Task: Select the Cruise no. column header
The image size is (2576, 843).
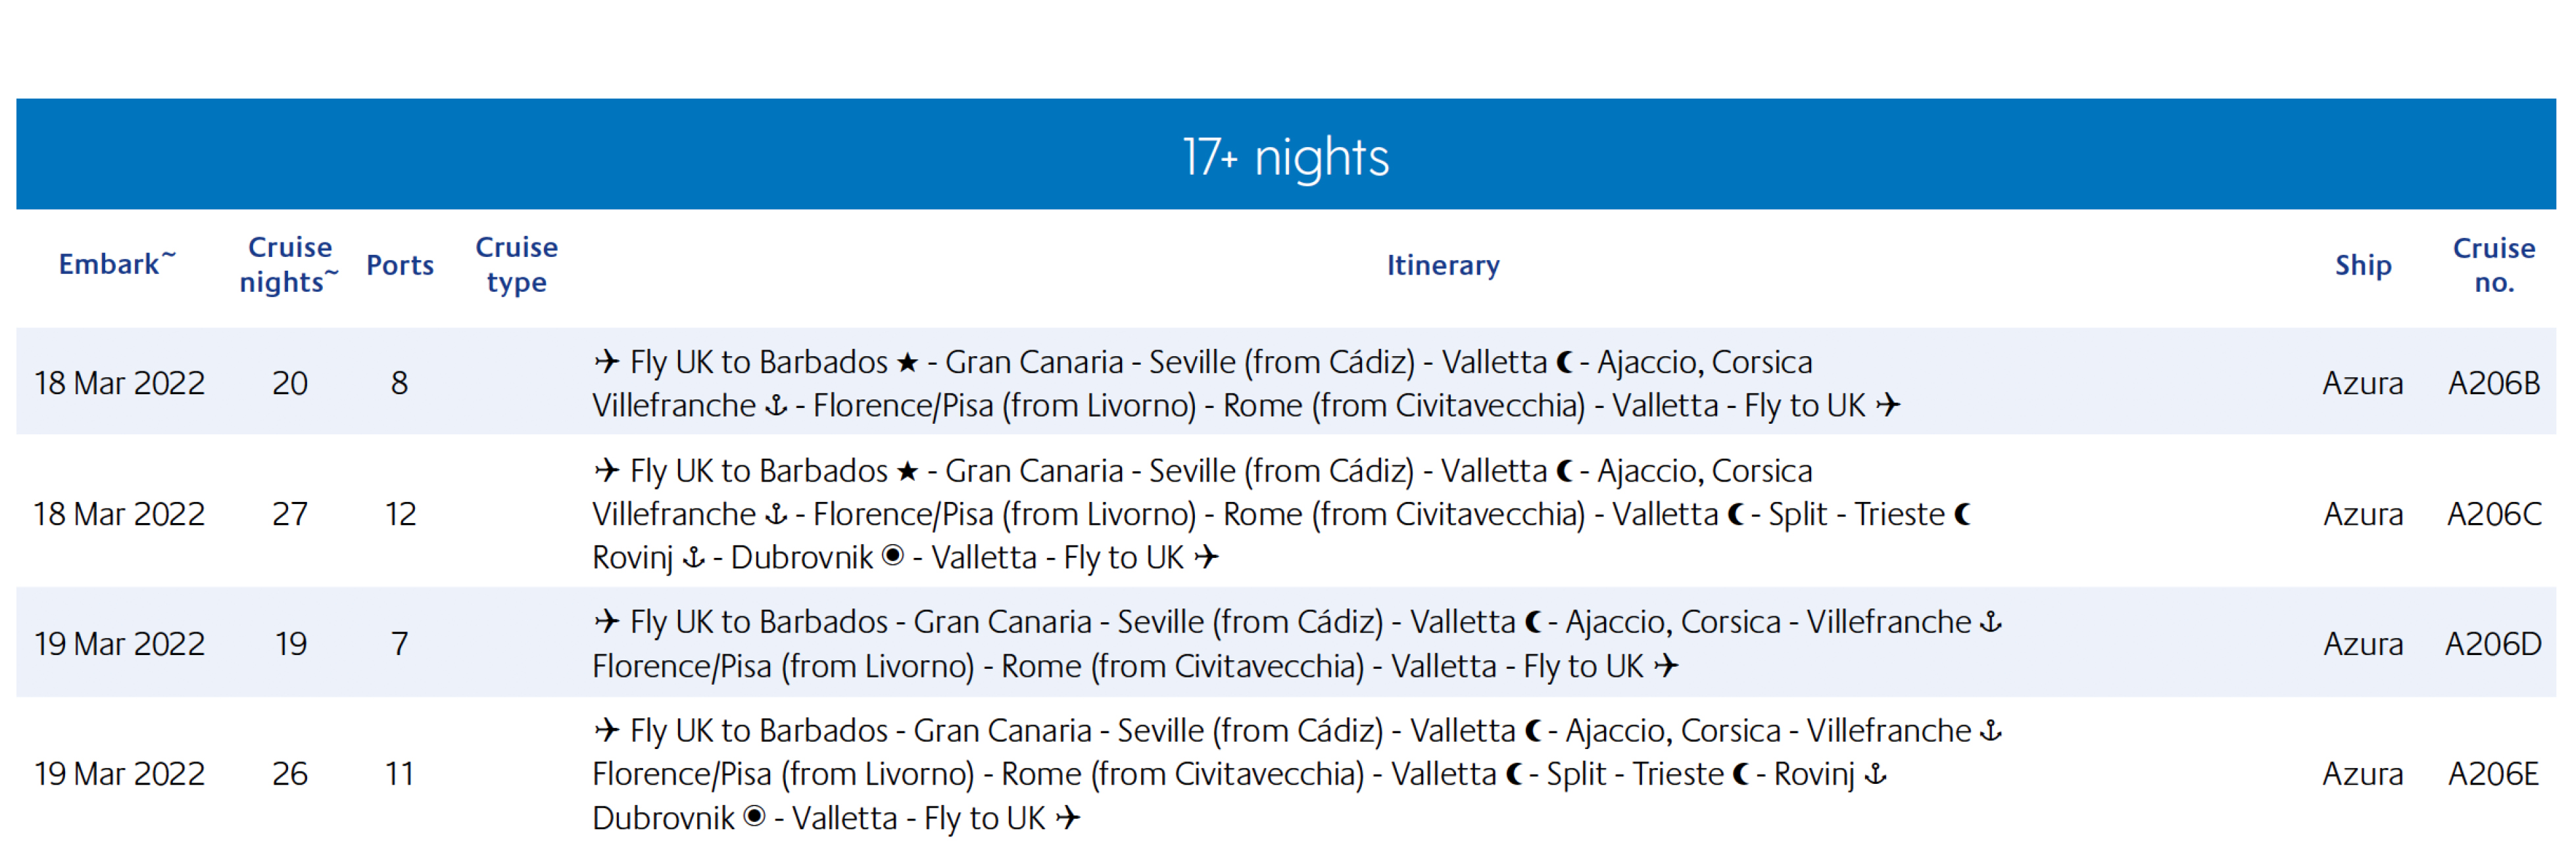Action: pos(2493,265)
